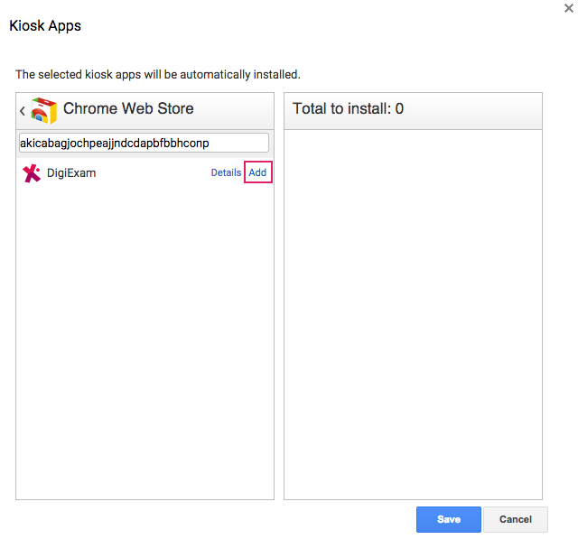This screenshot has width=578, height=539.
Task: Cancel the Kiosk Apps dialog
Action: point(516,519)
